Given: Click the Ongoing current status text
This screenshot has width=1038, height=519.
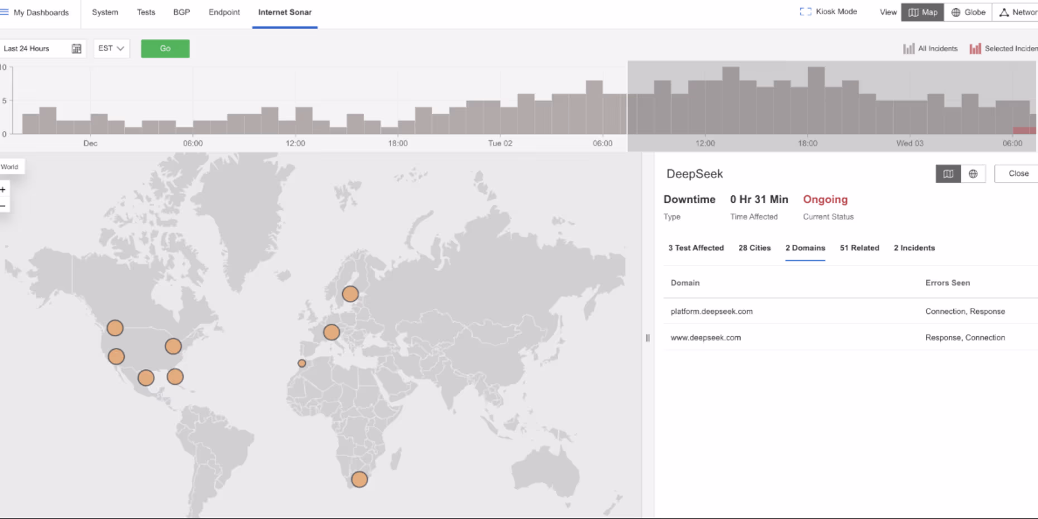Looking at the screenshot, I should [825, 199].
